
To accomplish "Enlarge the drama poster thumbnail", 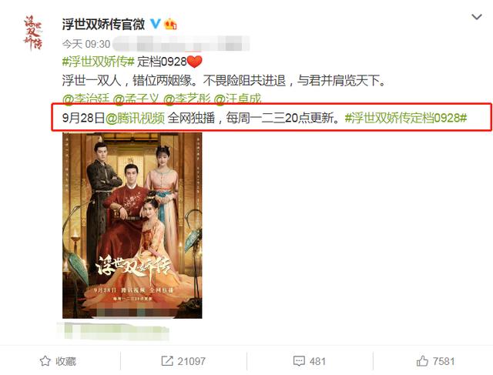I will 132,226.
